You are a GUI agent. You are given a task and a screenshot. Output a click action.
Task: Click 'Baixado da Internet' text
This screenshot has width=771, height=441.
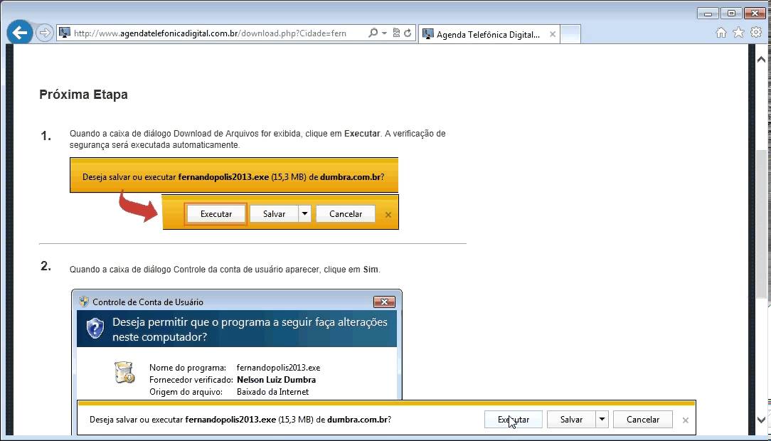(273, 392)
